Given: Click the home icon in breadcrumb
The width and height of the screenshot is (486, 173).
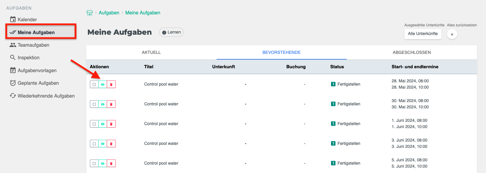Looking at the screenshot, I should [89, 13].
